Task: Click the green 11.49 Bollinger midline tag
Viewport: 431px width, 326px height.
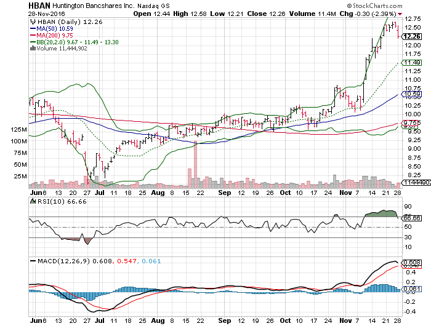Action: [411, 63]
